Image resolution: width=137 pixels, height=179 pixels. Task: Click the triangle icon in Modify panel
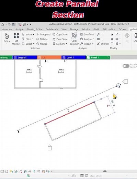112,34
